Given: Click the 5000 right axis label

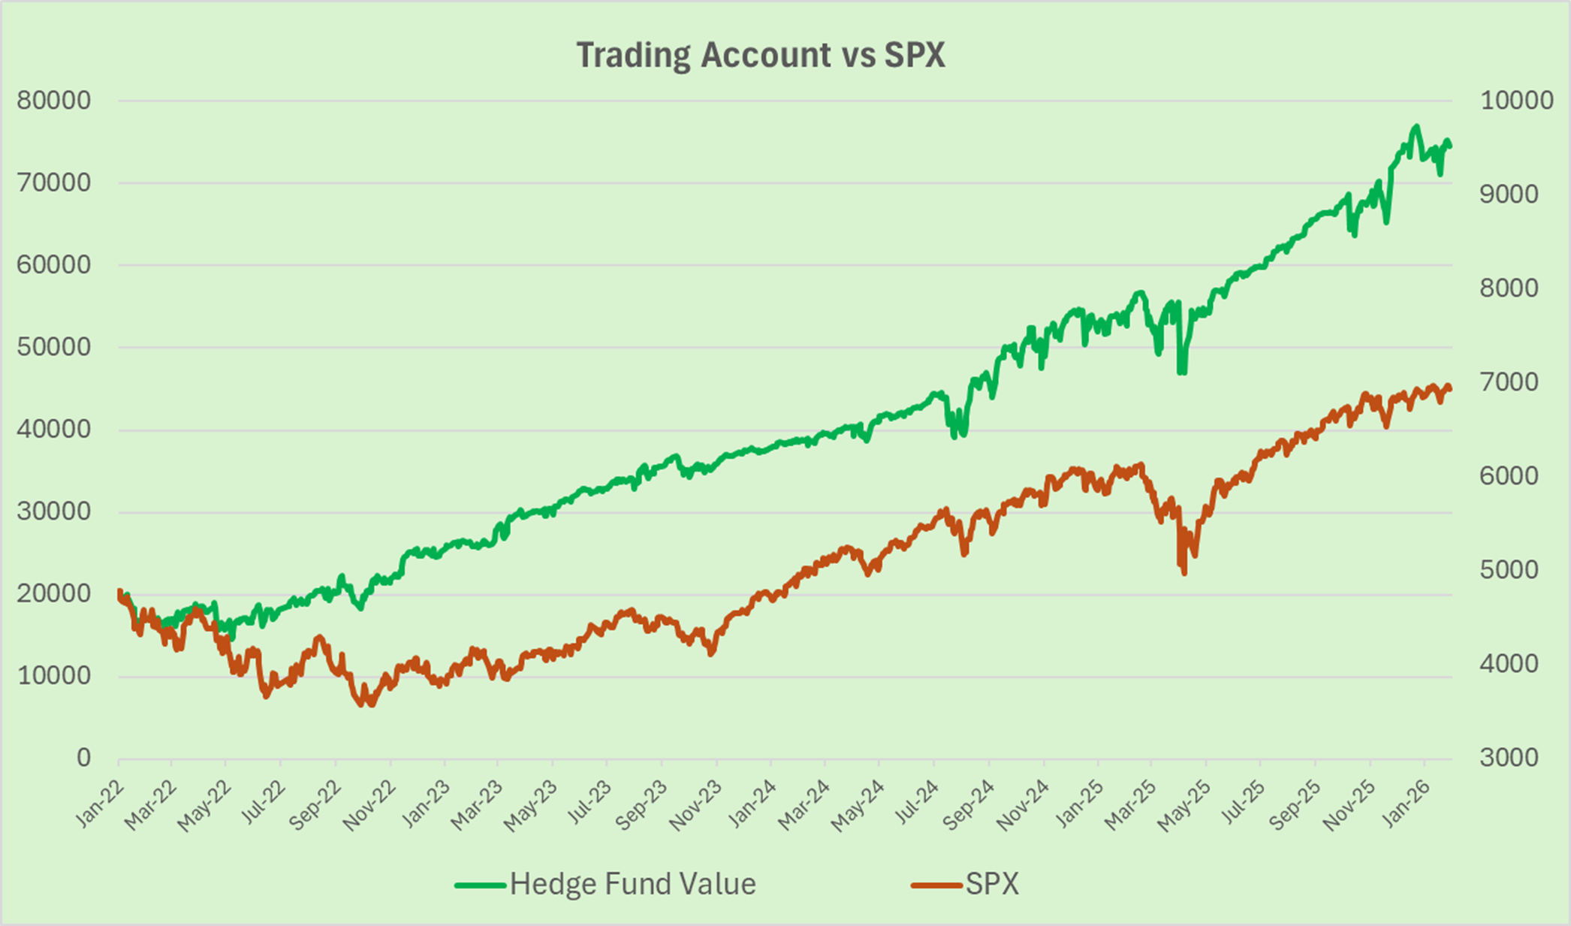Looking at the screenshot, I should (1509, 570).
